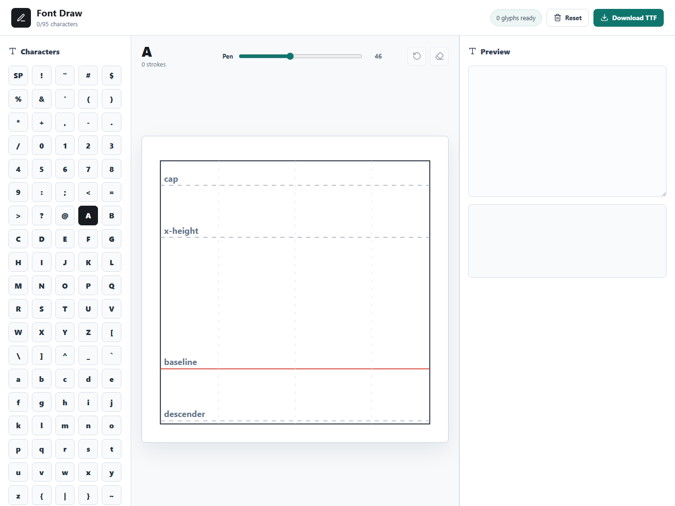Select the lowercase y character
Screen dimensions: 675x506
(112, 472)
